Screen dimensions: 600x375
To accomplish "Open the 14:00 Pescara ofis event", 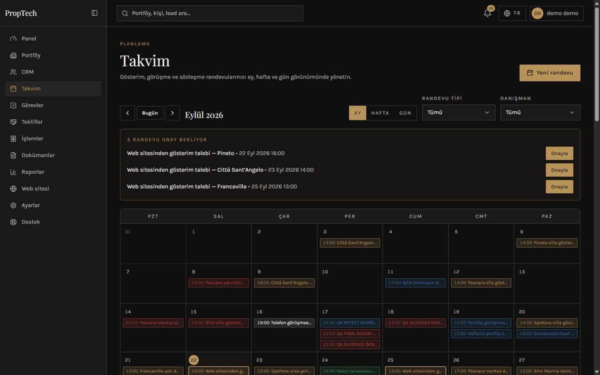I will (x=481, y=283).
